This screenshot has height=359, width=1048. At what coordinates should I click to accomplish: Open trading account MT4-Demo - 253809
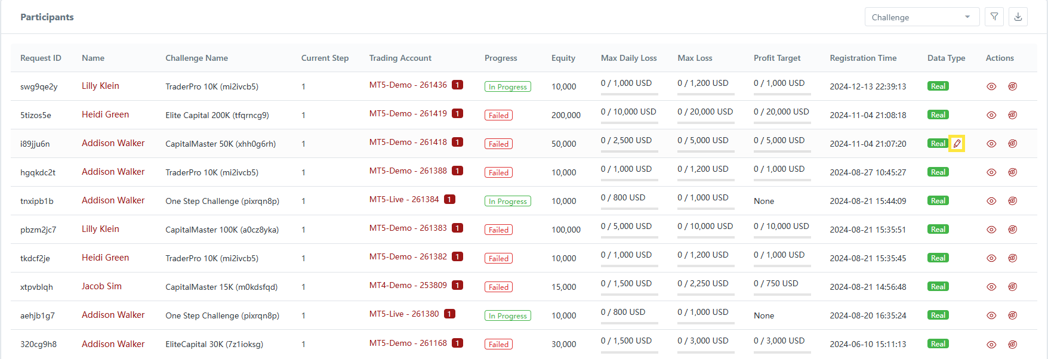408,285
